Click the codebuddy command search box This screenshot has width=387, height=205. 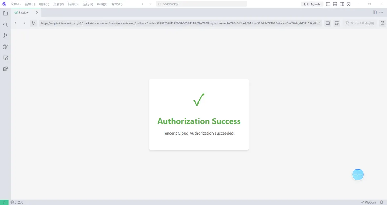(x=201, y=4)
